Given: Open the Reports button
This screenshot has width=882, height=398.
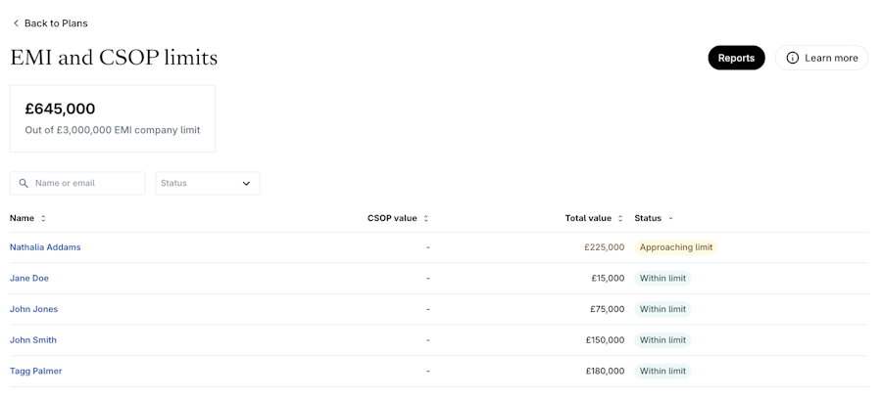Looking at the screenshot, I should [736, 58].
